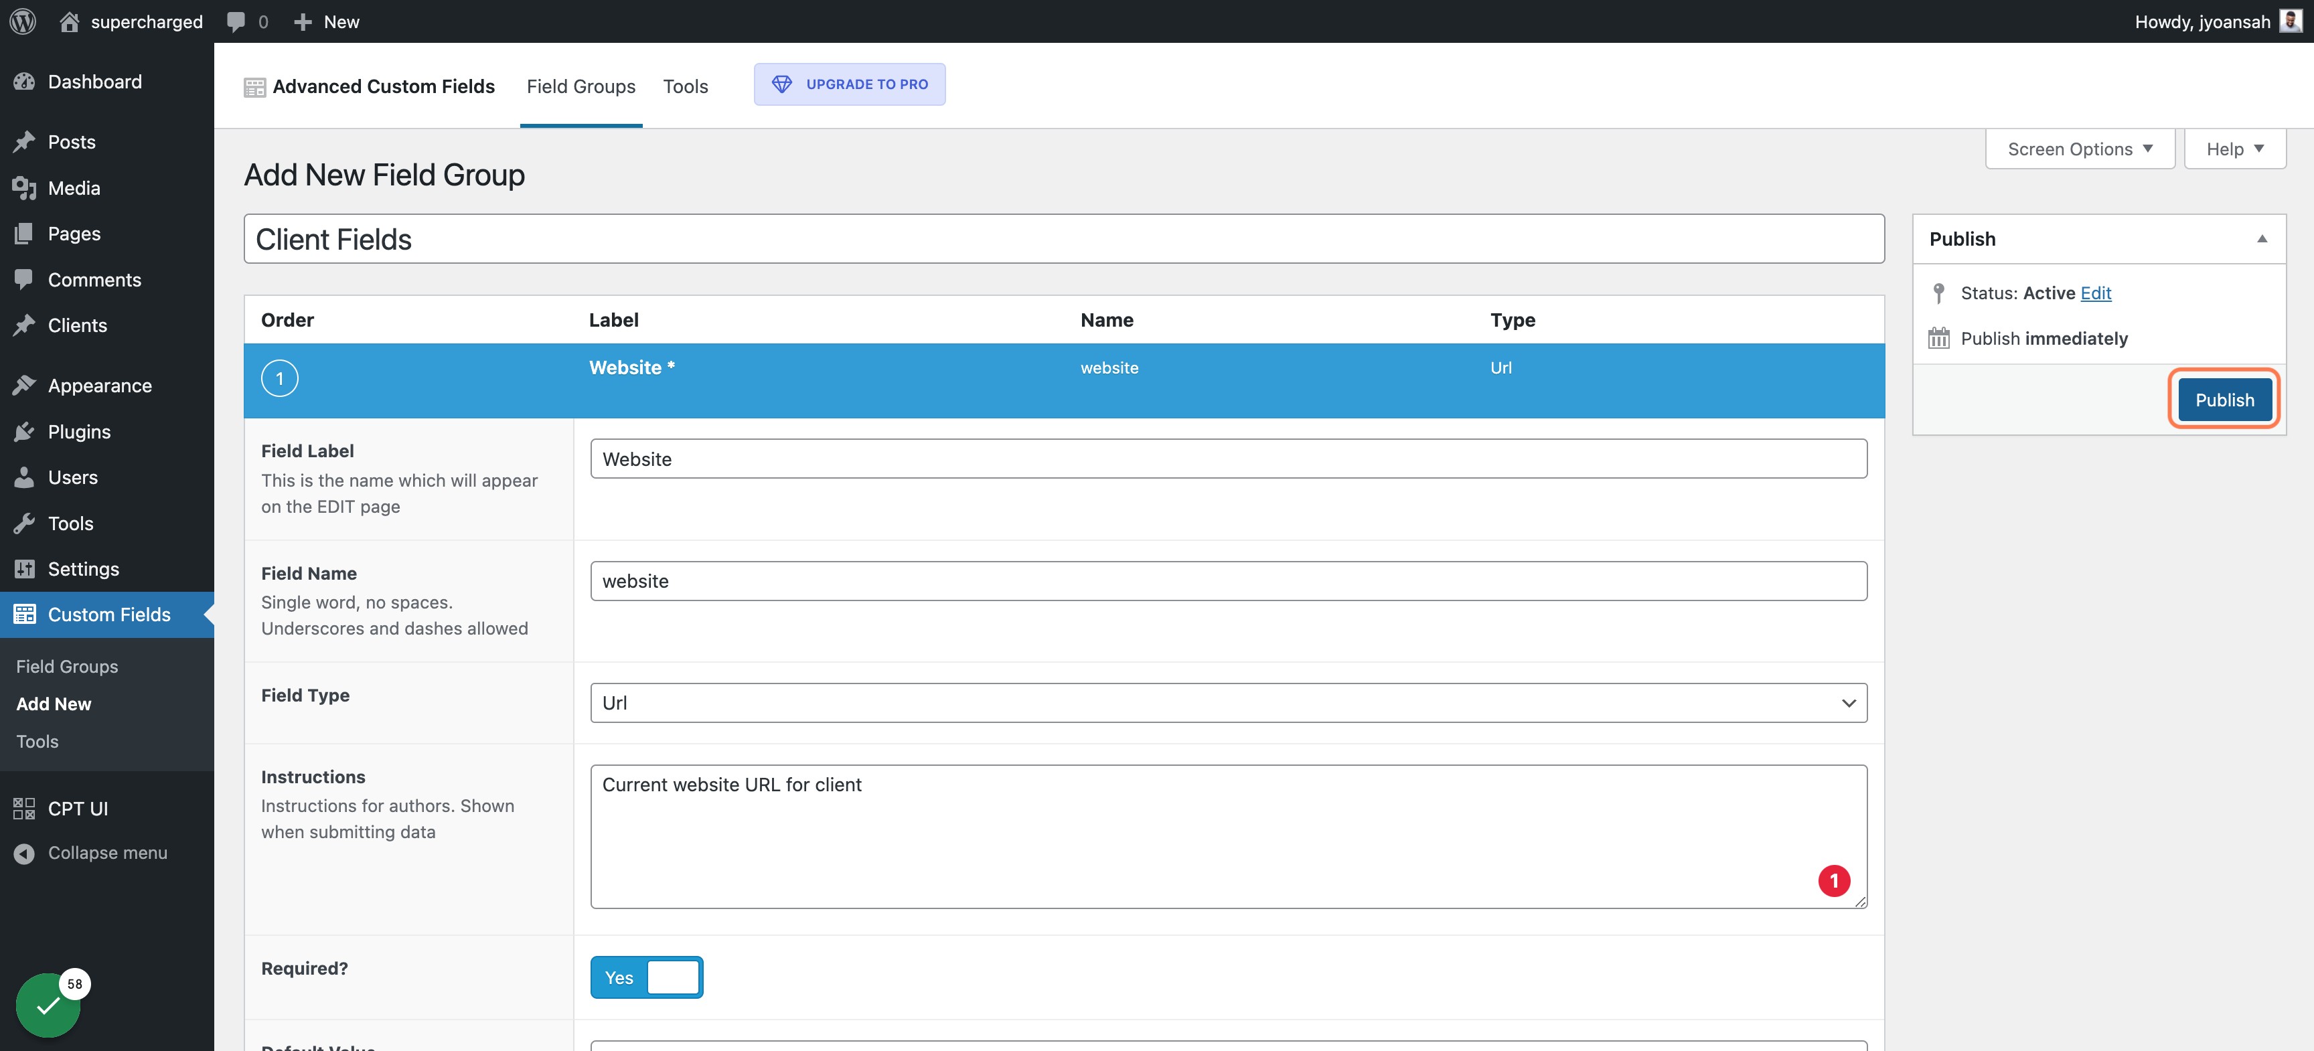Collapse the Website field row
The width and height of the screenshot is (2314, 1051).
click(x=1063, y=380)
